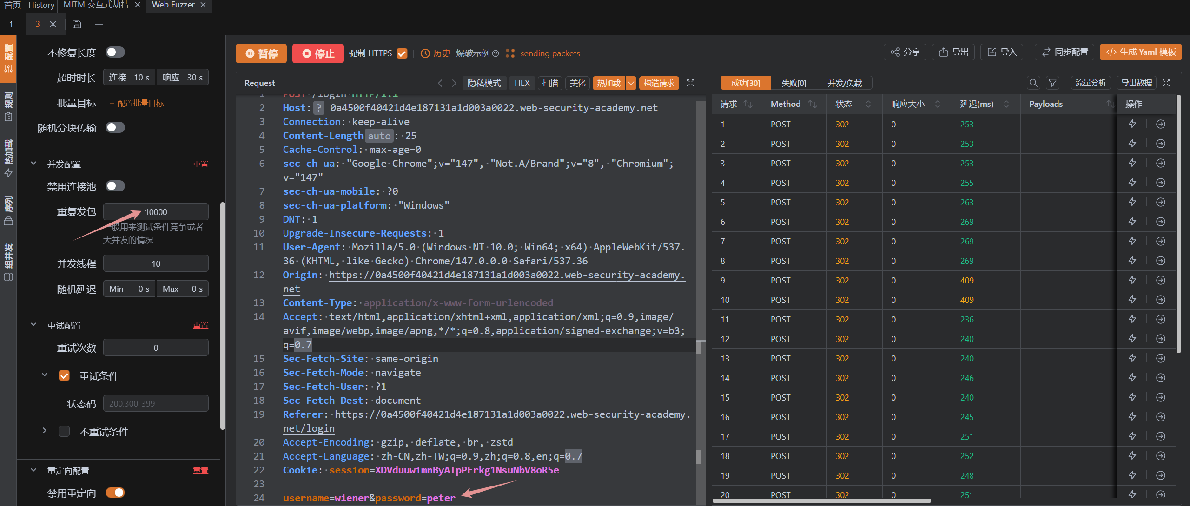Open the 配置 sidebar panel

[x=8, y=59]
